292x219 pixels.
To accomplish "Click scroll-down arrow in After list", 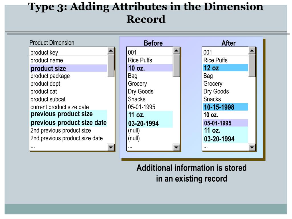I will (x=252, y=147).
